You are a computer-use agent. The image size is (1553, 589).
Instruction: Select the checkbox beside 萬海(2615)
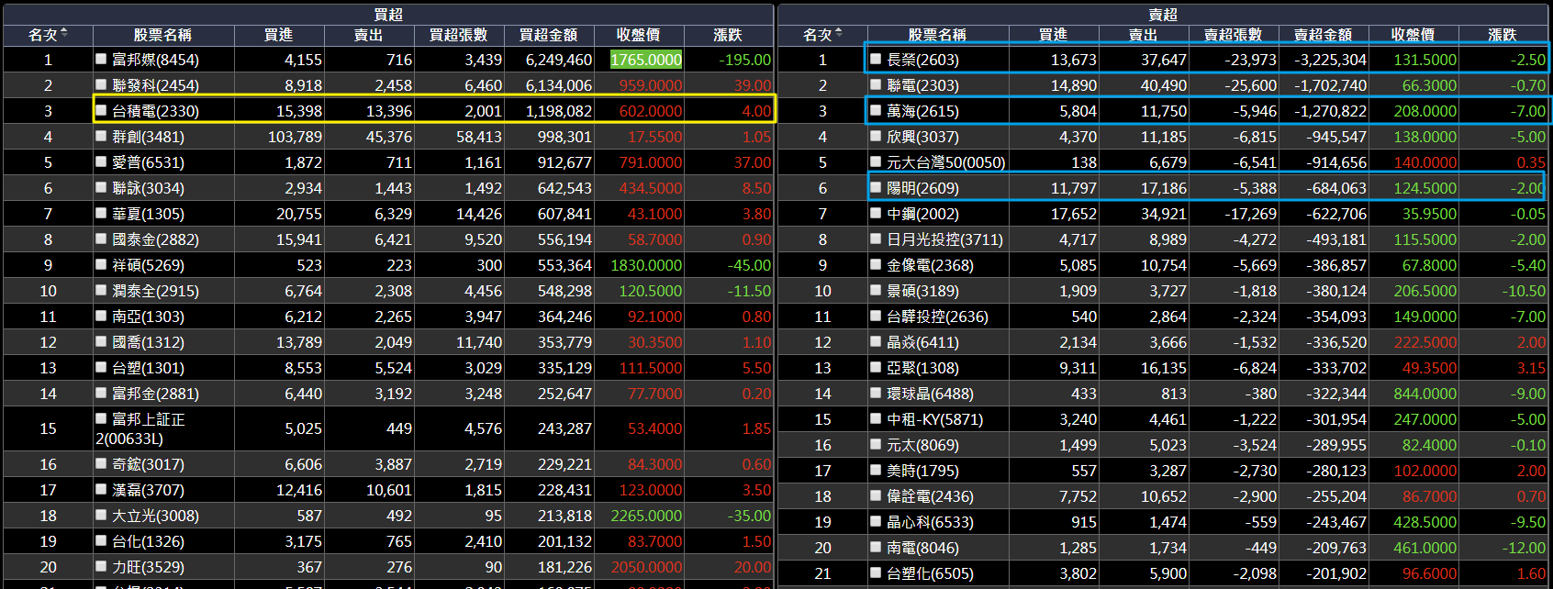tap(876, 110)
